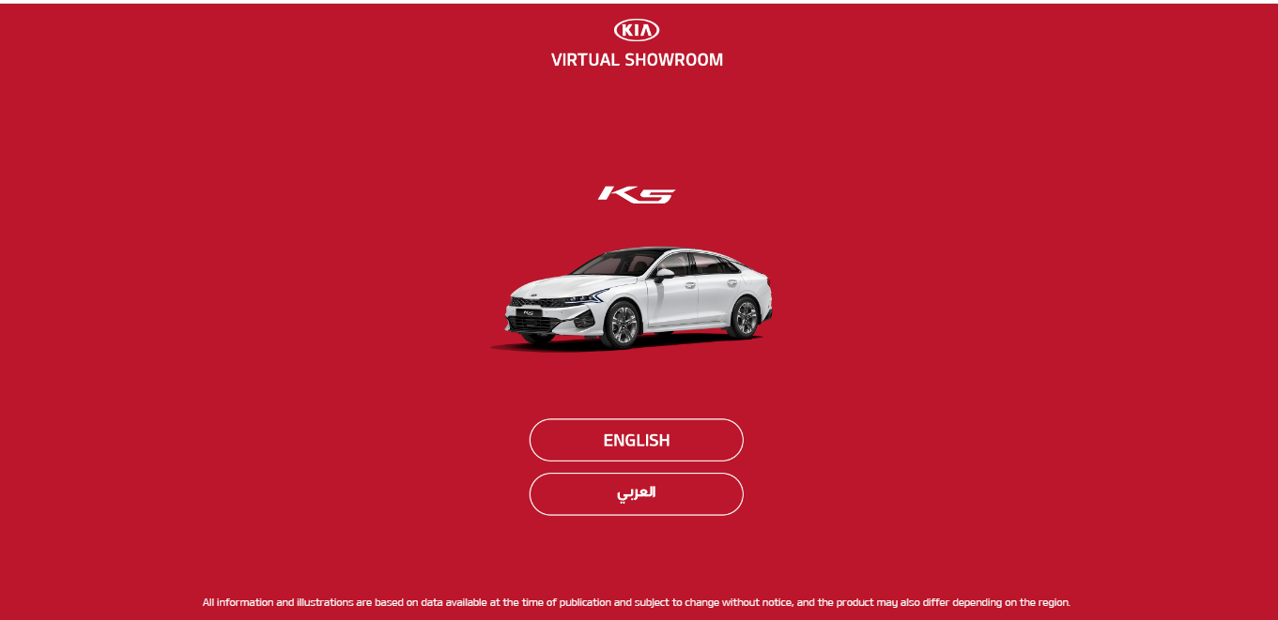
Task: Click the car's LED headlight
Action: click(588, 297)
